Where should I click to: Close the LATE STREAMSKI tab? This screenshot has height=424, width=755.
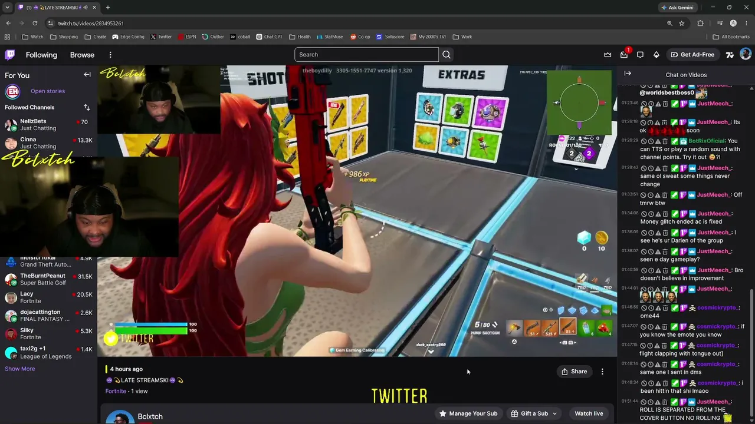pos(94,8)
